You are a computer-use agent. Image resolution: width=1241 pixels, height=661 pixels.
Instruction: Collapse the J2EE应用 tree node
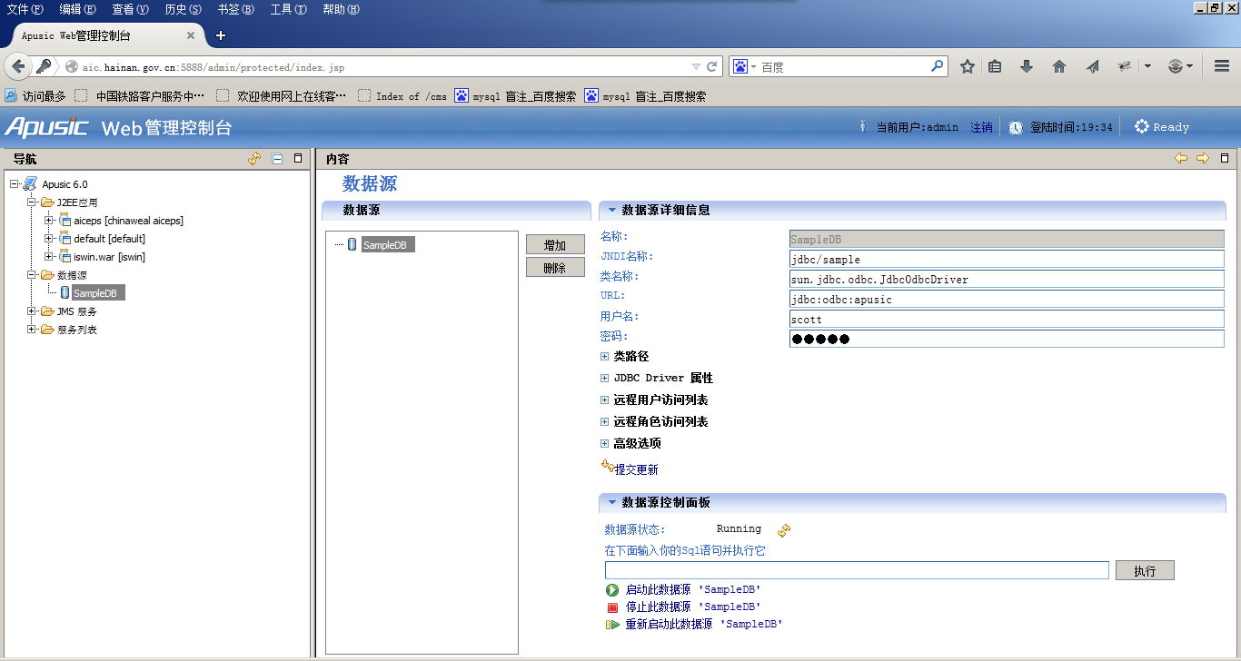(x=32, y=202)
